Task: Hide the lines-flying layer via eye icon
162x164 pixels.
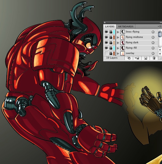Action: click(x=106, y=32)
